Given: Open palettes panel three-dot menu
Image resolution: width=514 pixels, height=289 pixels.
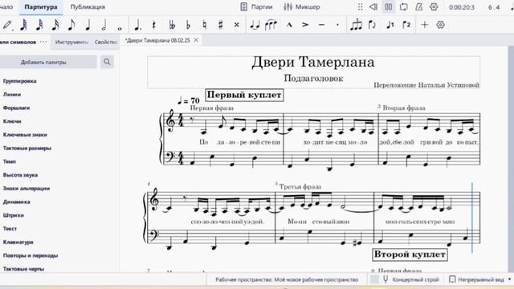Looking at the screenshot, I should coord(43,42).
